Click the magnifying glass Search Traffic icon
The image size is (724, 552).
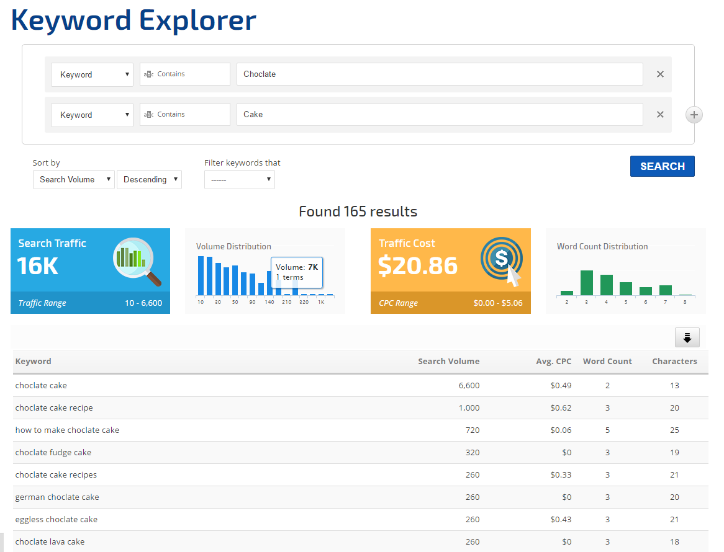coord(137,261)
